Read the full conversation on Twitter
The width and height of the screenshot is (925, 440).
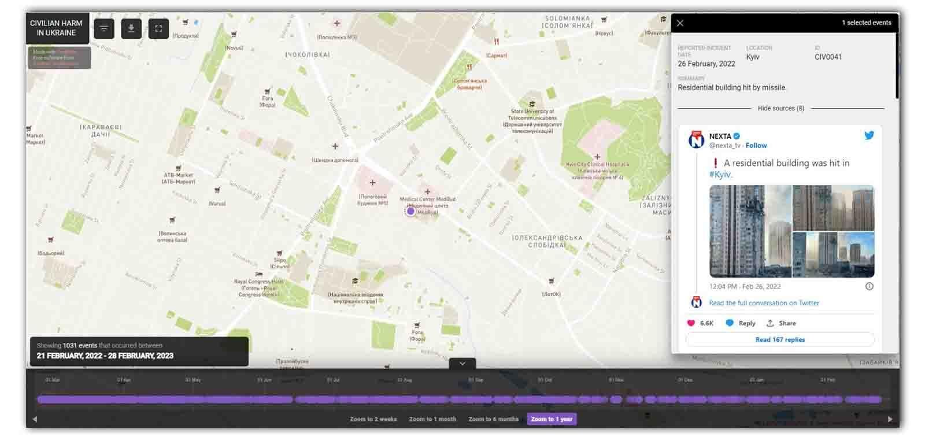[x=764, y=303]
